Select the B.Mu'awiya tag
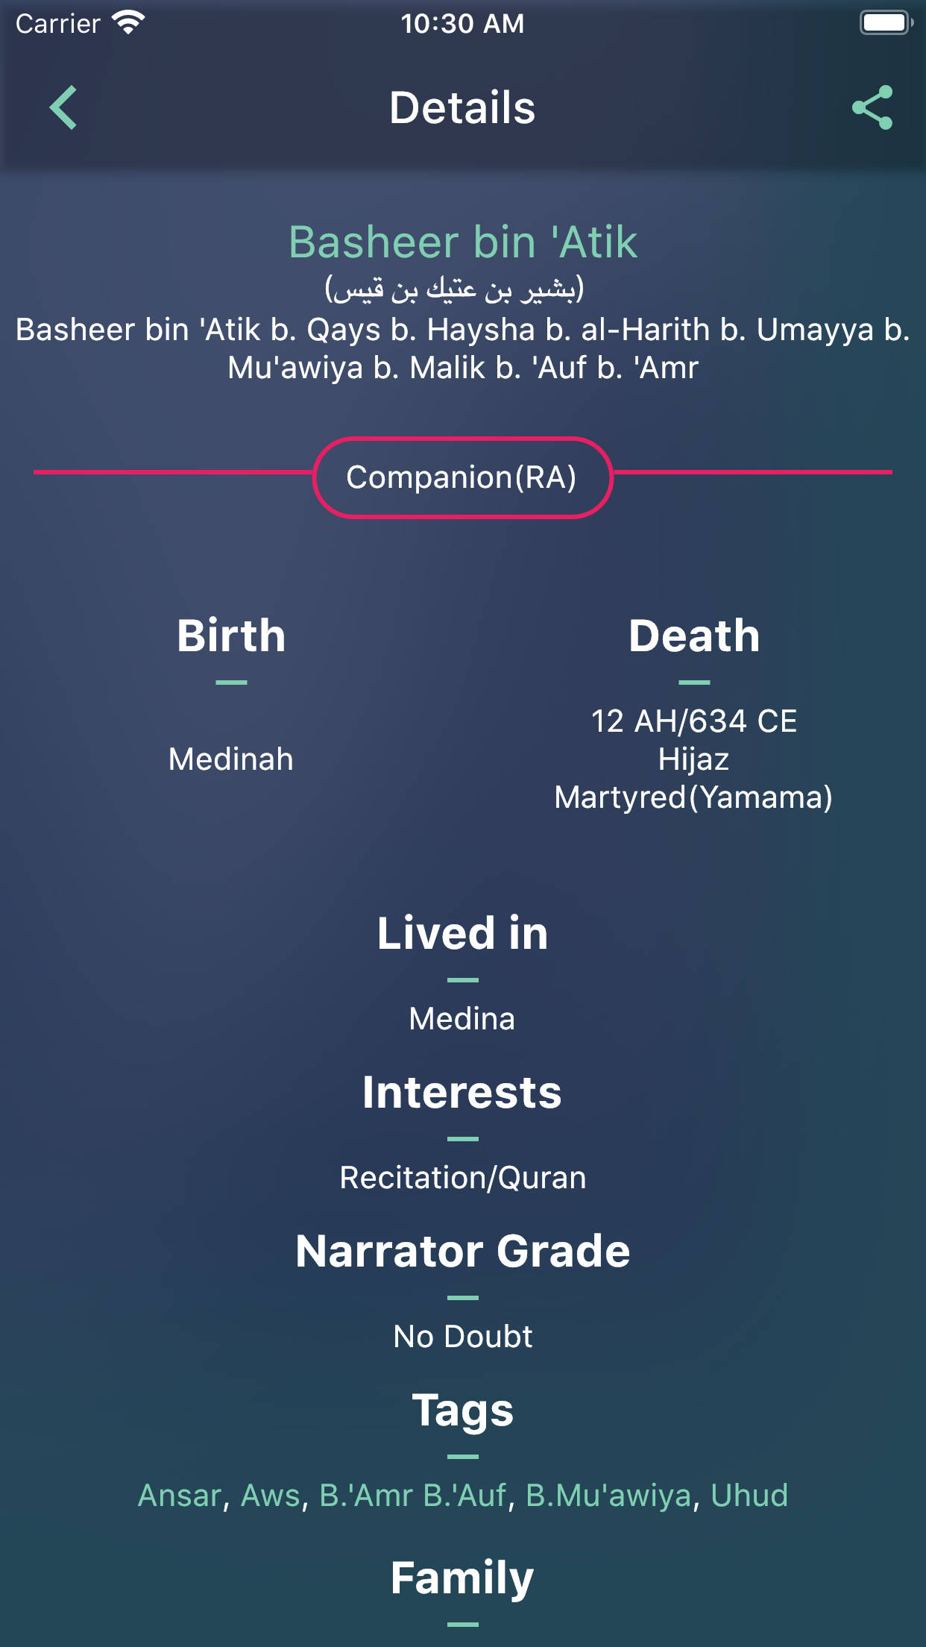 point(608,1496)
